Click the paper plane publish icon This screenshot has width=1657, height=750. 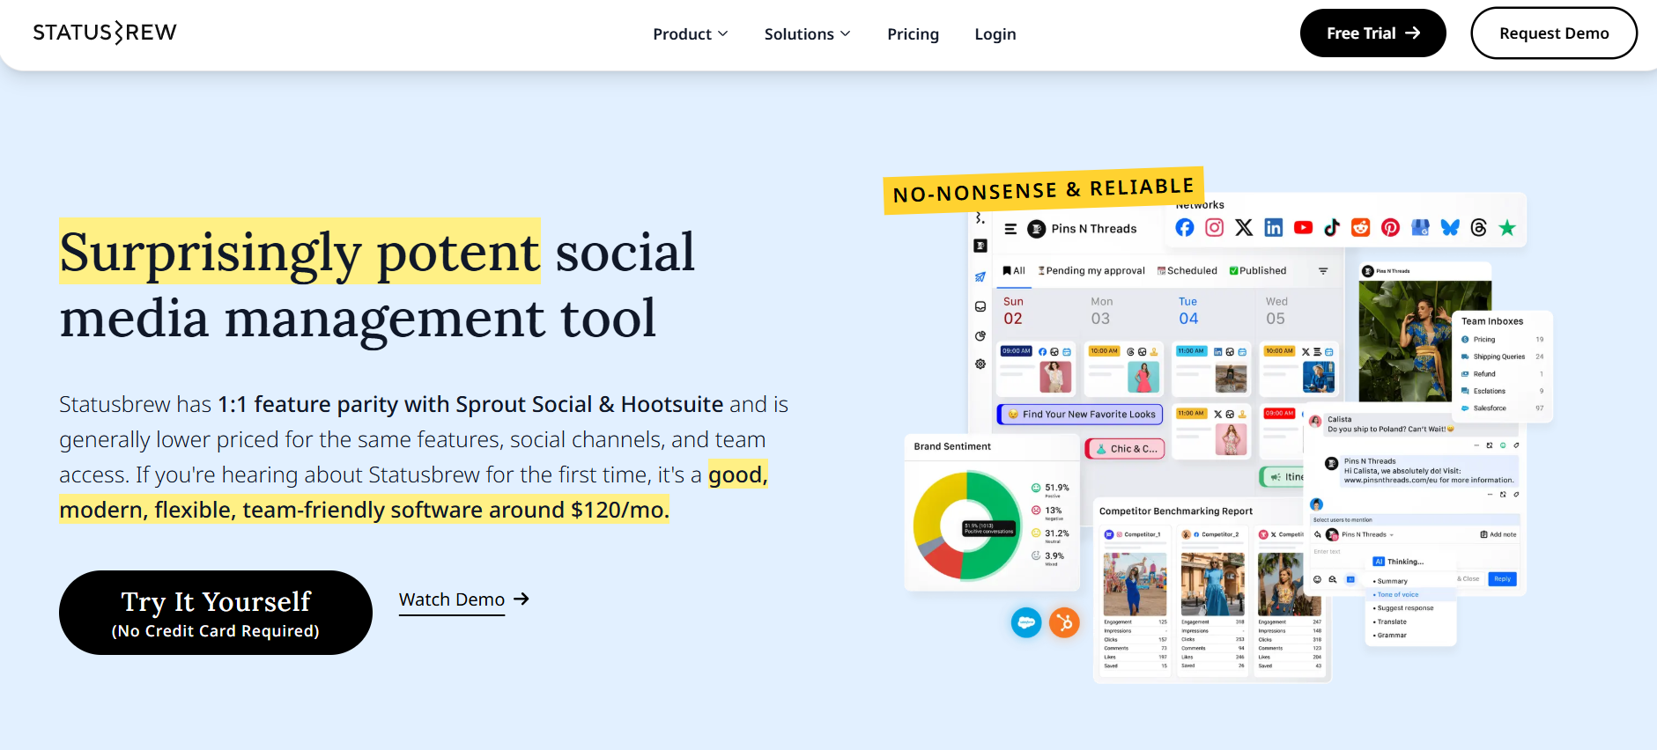click(980, 276)
